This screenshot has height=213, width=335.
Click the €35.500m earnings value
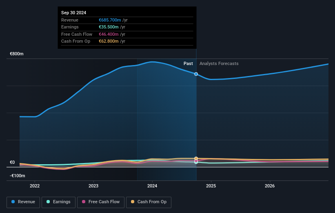[109, 27]
